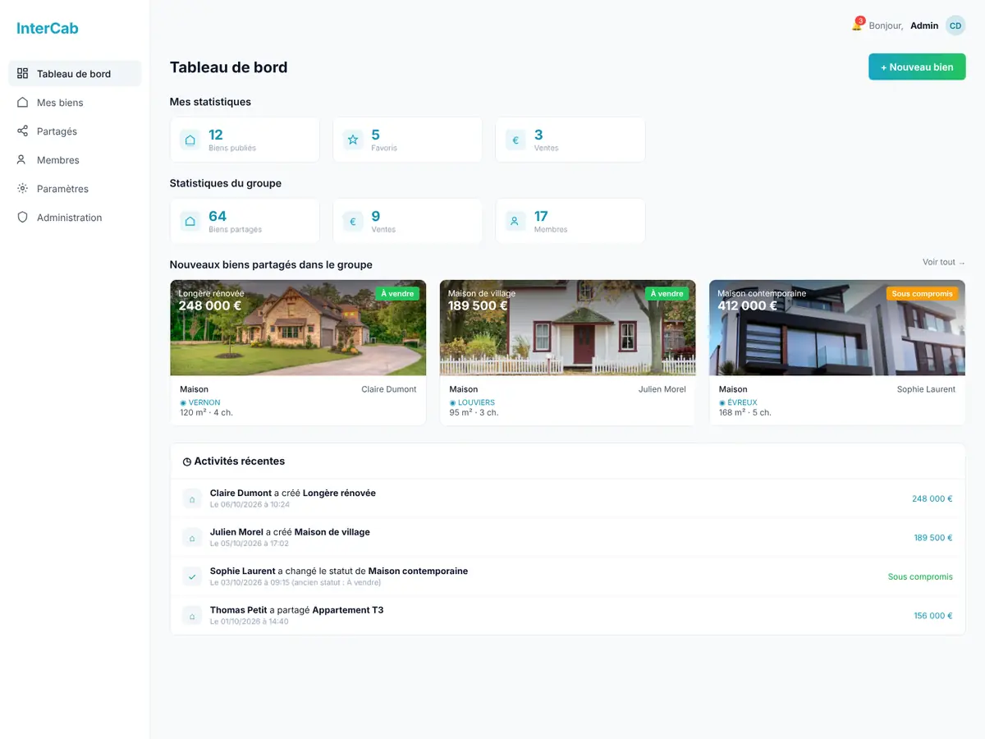
Task: Click Appartement T3 in Thomas Petit activity
Action: (x=348, y=610)
